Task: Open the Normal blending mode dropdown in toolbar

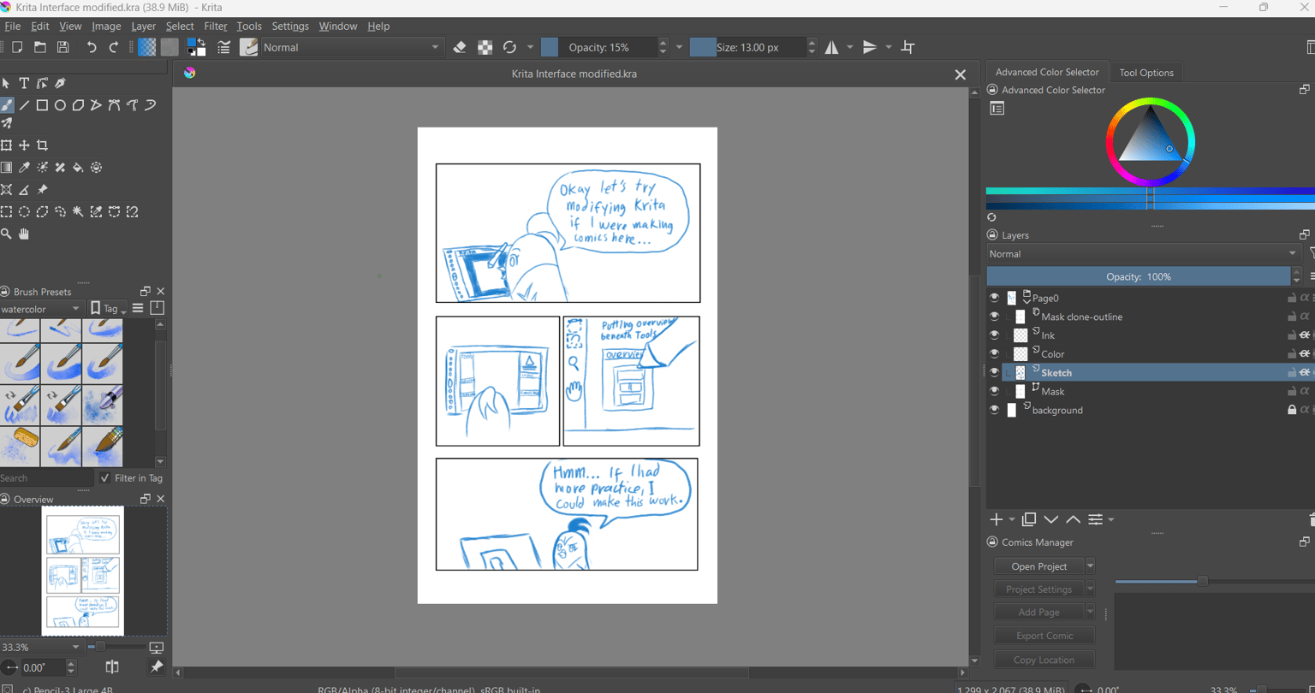Action: tap(352, 47)
